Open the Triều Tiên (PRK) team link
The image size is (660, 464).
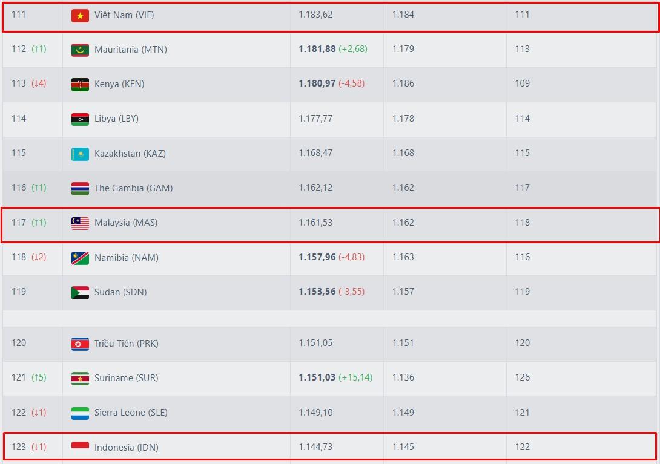tap(126, 344)
